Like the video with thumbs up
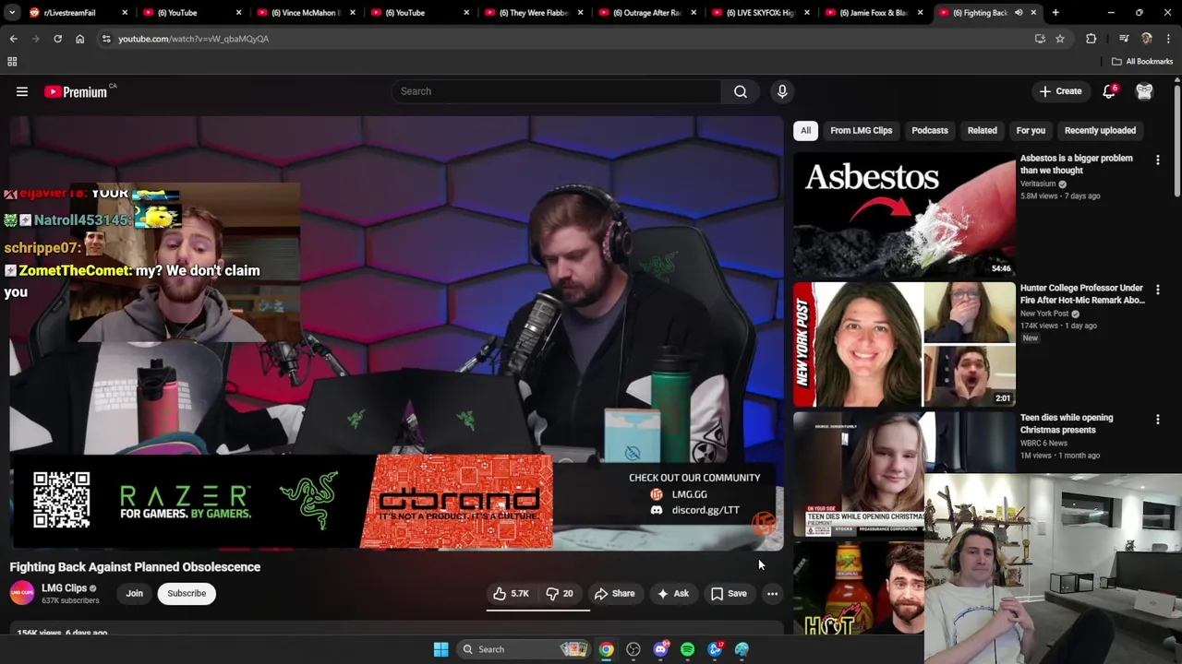The height and width of the screenshot is (664, 1182). 511,594
